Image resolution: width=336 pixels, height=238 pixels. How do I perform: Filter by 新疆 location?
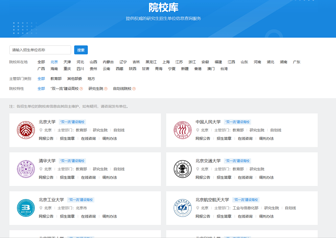pyautogui.click(x=185, y=69)
